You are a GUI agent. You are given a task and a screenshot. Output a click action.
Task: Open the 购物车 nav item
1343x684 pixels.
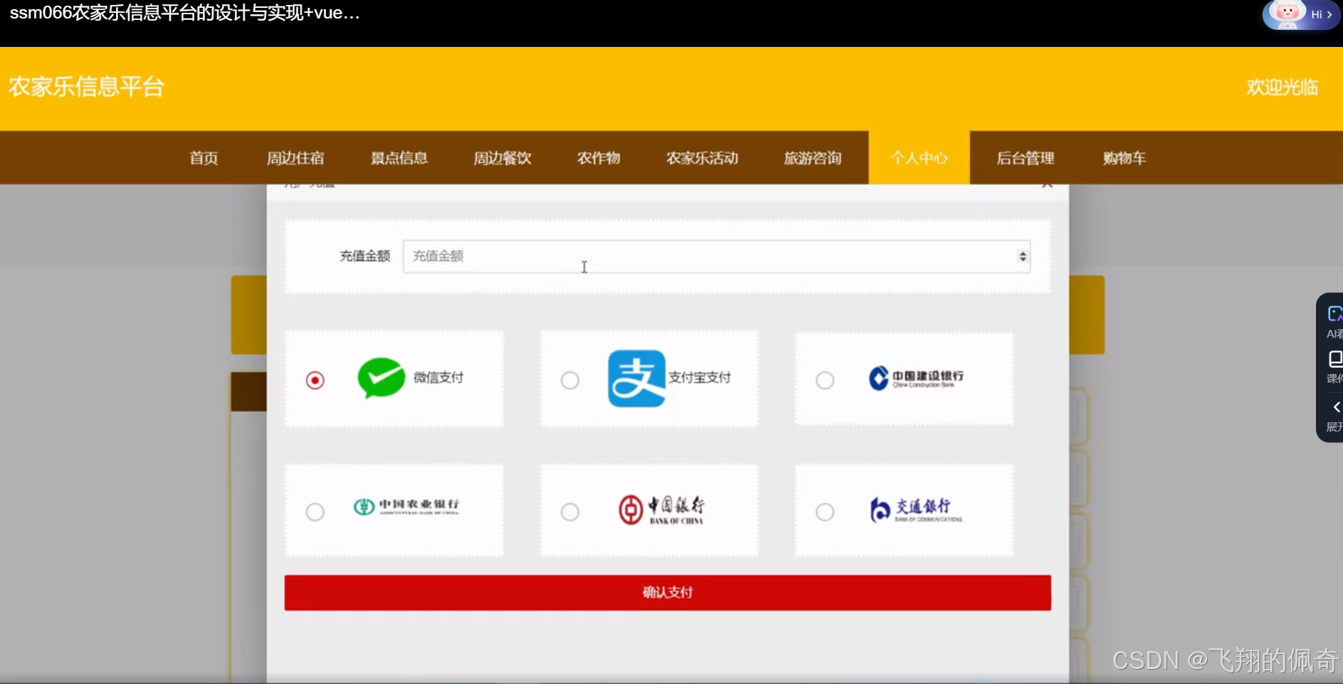coord(1124,158)
